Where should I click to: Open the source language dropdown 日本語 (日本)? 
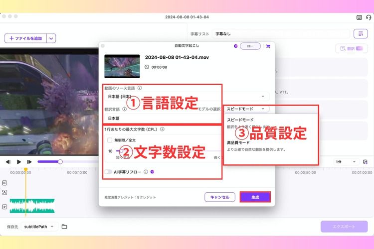[x=187, y=96]
